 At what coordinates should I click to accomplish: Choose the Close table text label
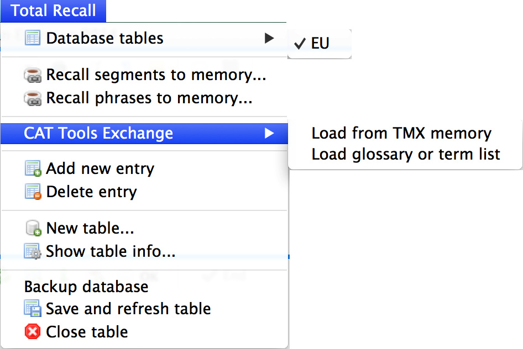[x=87, y=331]
